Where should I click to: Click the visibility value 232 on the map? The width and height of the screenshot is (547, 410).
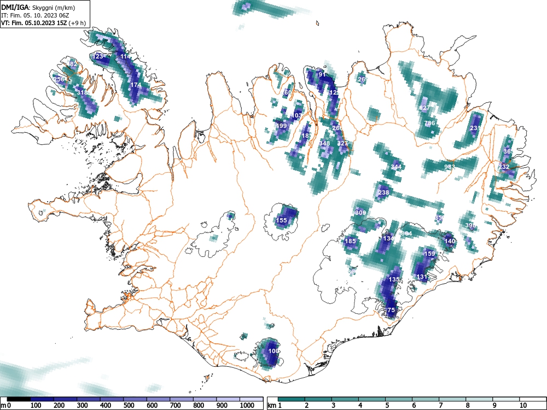[504, 167]
